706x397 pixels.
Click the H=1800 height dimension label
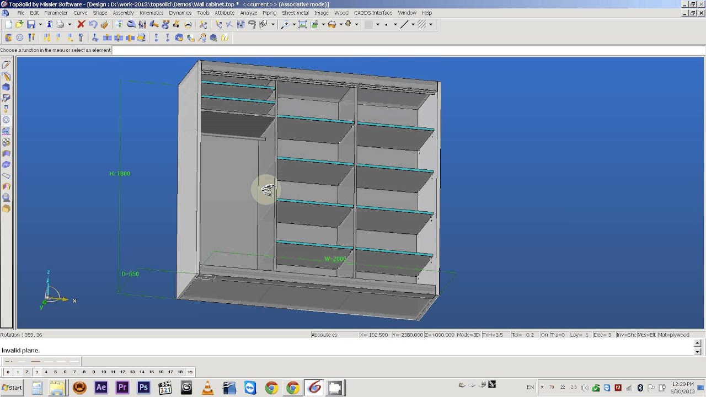pos(120,174)
